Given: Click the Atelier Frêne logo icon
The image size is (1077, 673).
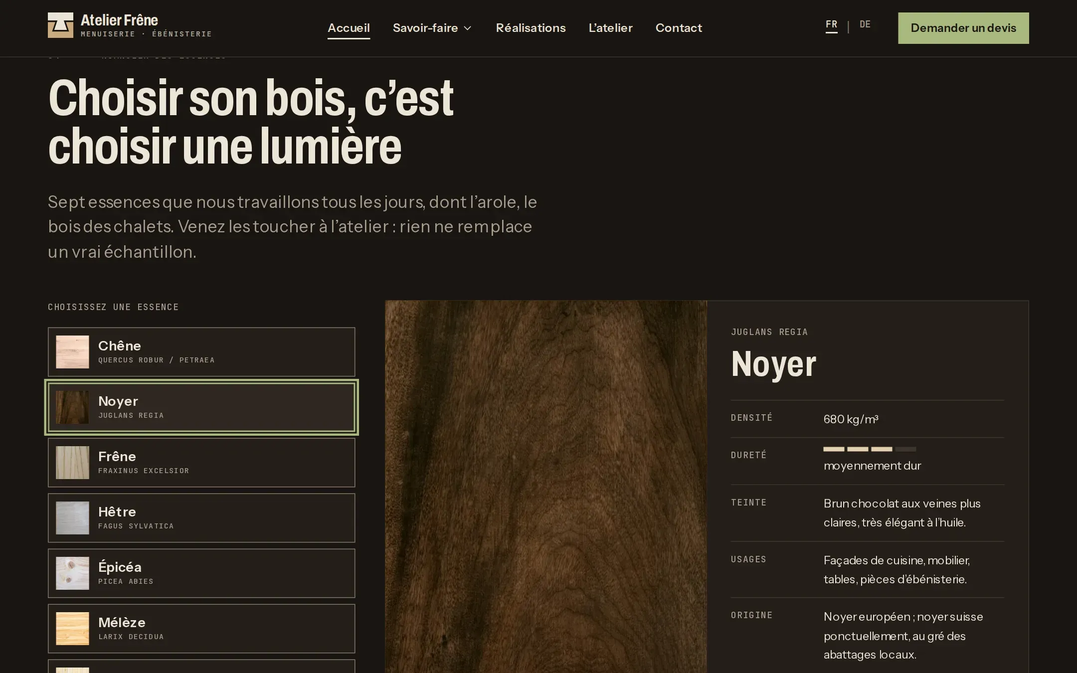Looking at the screenshot, I should click(x=60, y=25).
